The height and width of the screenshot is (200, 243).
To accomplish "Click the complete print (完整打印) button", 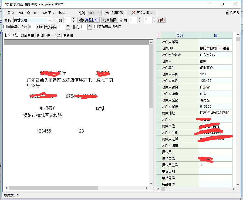I will 89,20.
